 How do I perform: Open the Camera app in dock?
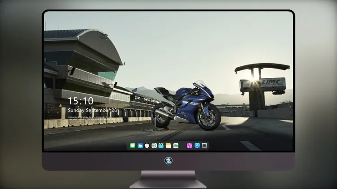click(x=204, y=146)
